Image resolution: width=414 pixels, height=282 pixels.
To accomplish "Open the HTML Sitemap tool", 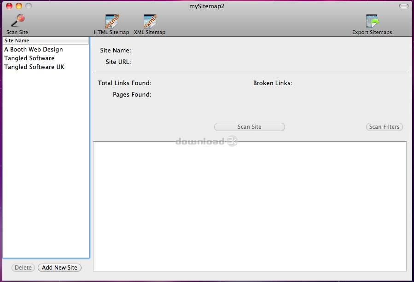I will (111, 22).
